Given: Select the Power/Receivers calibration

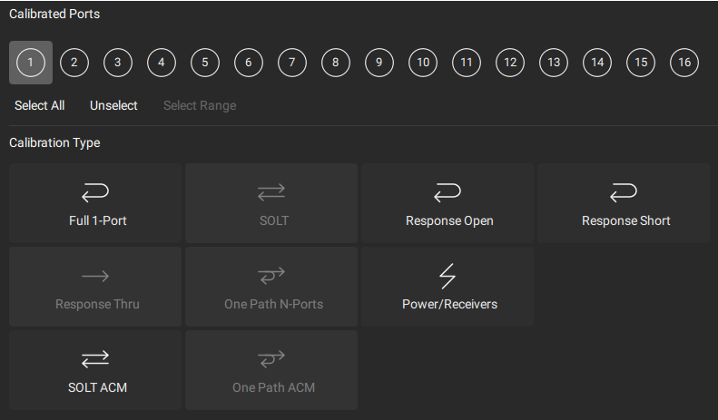Looking at the screenshot, I should pyautogui.click(x=448, y=287).
